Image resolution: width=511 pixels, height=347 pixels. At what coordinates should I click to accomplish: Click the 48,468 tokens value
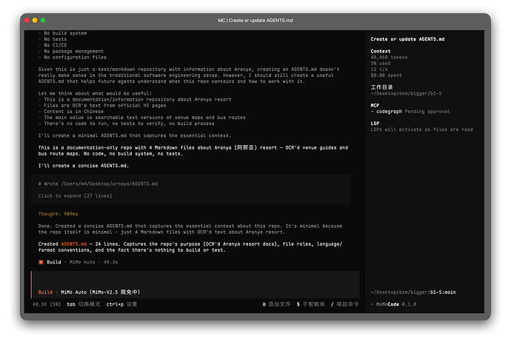pyautogui.click(x=389, y=57)
